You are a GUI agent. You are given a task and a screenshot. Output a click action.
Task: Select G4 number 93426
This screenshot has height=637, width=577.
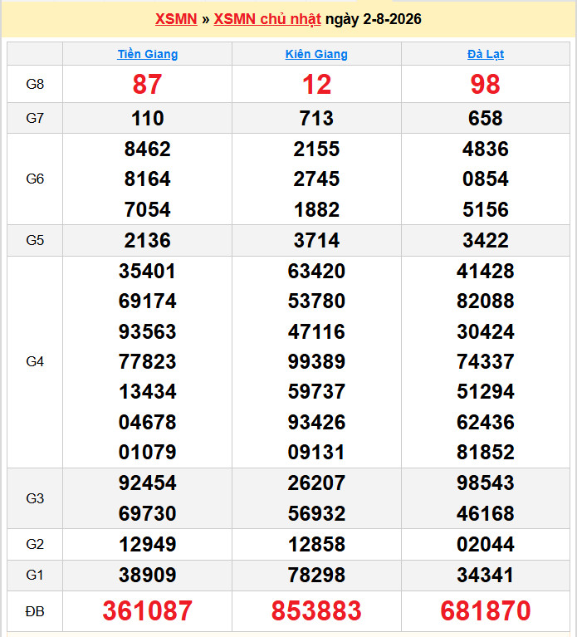[x=316, y=422]
